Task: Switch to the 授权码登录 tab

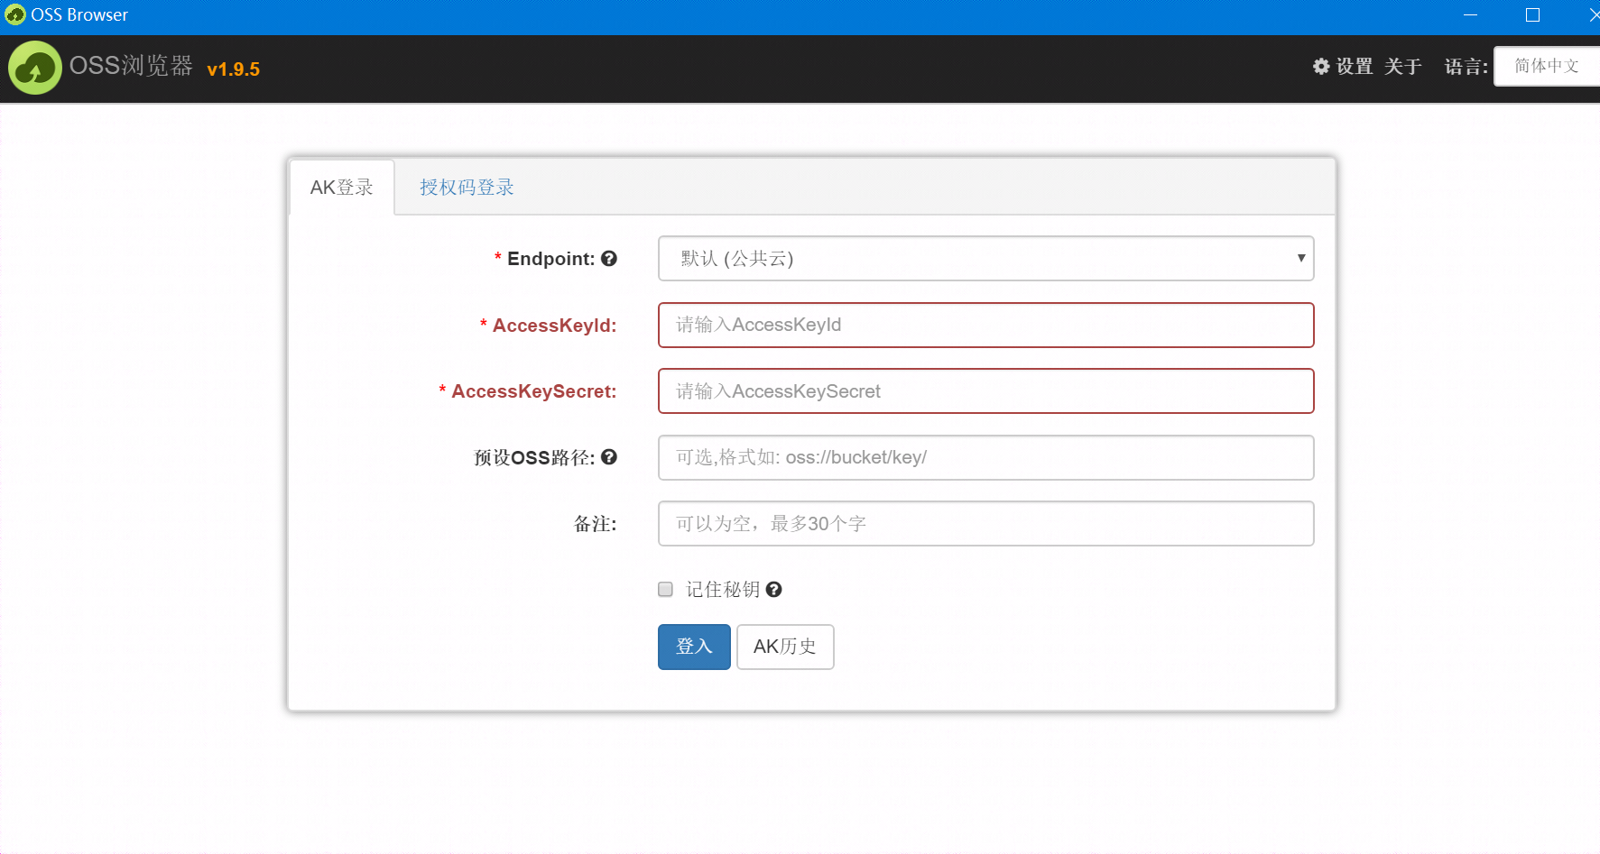Action: 467,187
